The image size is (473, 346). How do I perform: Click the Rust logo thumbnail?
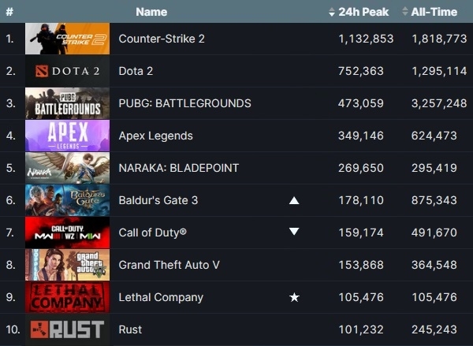(x=67, y=329)
